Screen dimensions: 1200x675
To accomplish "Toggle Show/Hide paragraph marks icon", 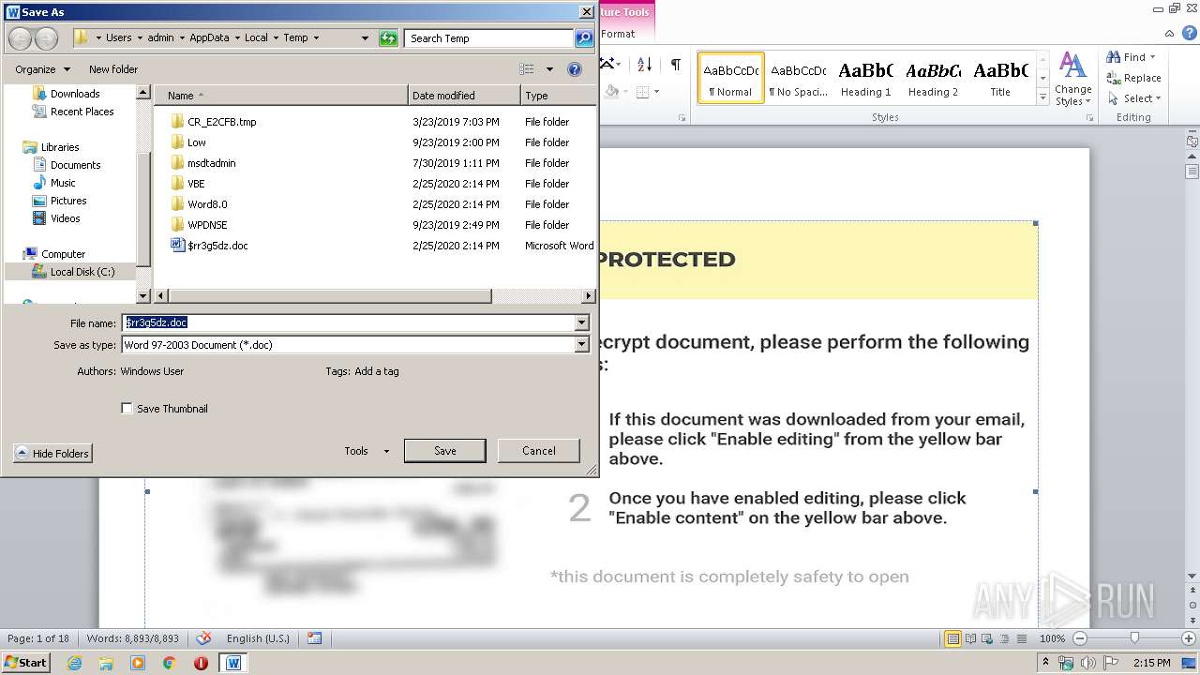I will pos(675,65).
